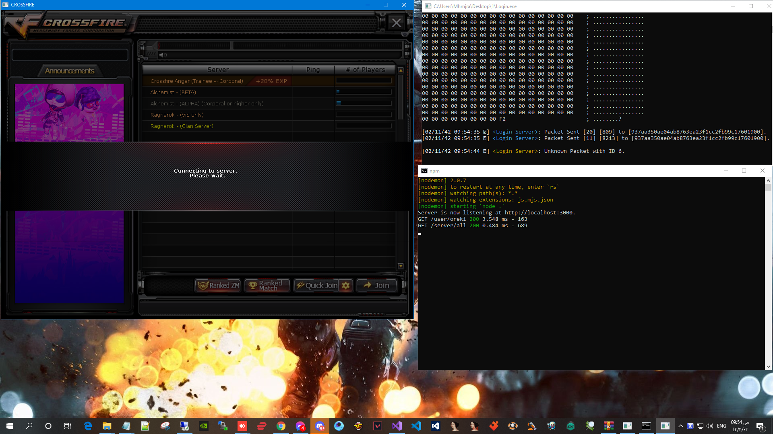Open Google Chrome from the taskbar
This screenshot has height=434, width=773.
tap(281, 426)
